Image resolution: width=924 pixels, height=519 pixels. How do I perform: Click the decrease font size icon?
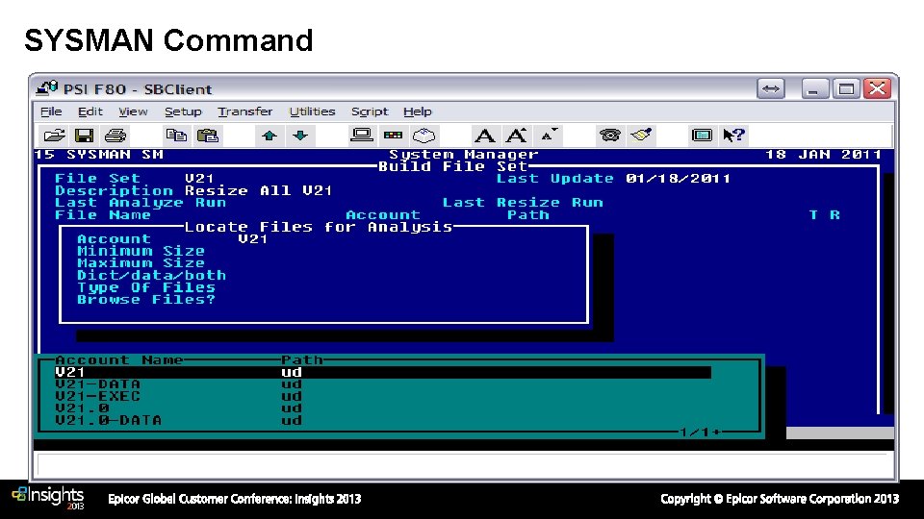(x=548, y=135)
